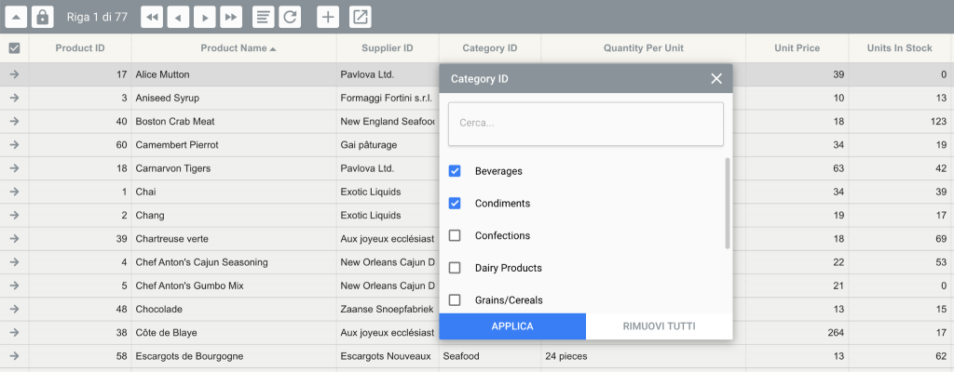954x372 pixels.
Task: Click the Seafood category cell
Action: 490,355
